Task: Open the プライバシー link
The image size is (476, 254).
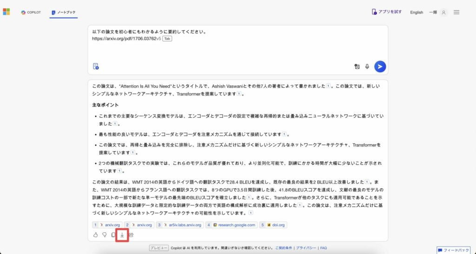Action: click(x=306, y=248)
